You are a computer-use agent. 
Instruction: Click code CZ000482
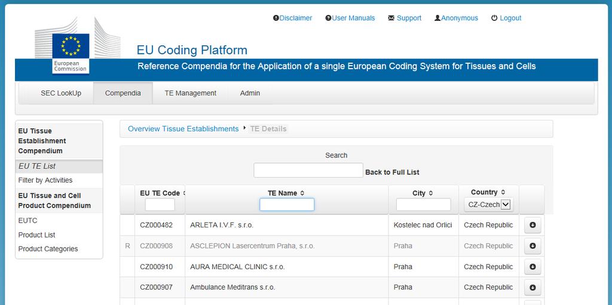pyautogui.click(x=156, y=225)
